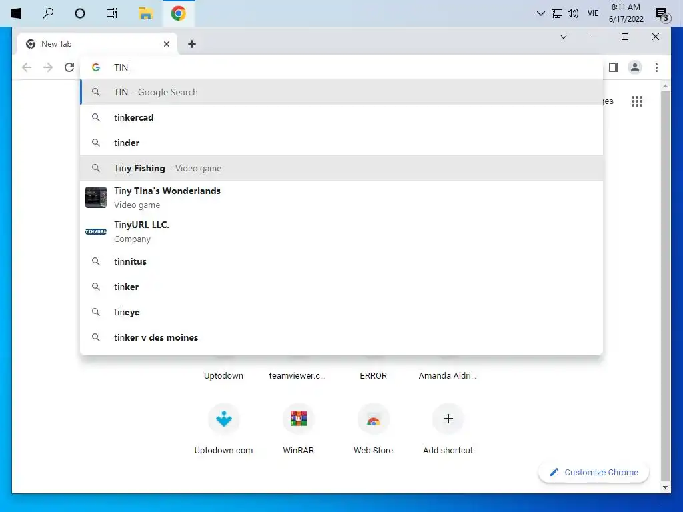683x512 pixels.
Task: Open the Chrome profile avatar
Action: [x=635, y=67]
